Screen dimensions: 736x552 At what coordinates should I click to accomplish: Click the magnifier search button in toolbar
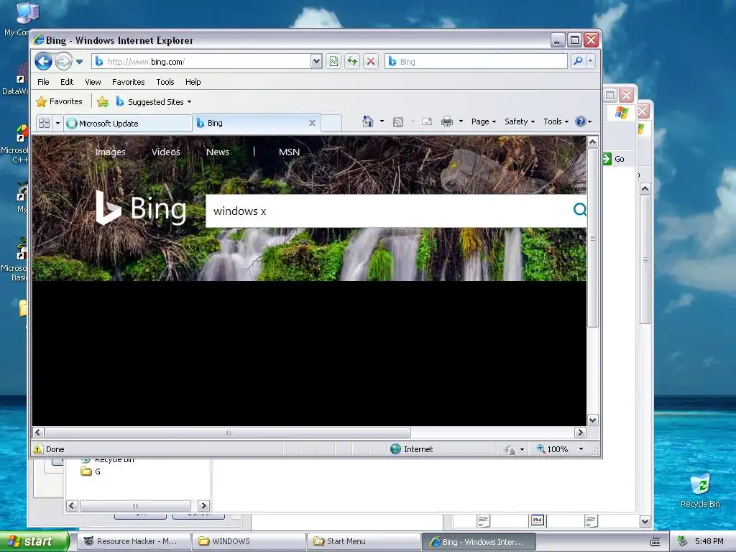click(x=579, y=61)
